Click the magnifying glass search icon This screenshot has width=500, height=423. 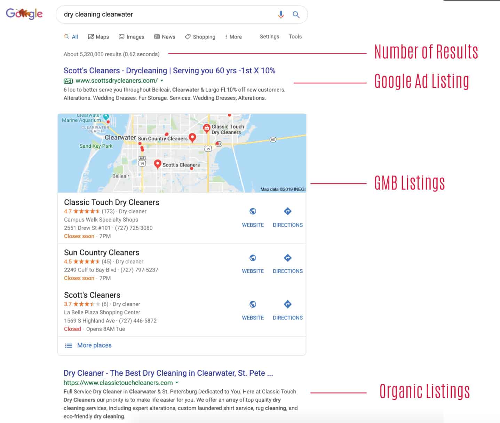(295, 14)
